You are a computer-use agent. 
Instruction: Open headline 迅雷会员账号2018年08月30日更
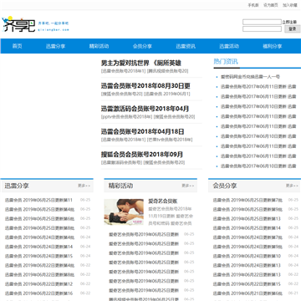pyautogui.click(x=145, y=86)
